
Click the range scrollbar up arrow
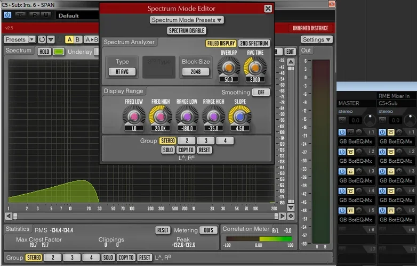(291, 62)
